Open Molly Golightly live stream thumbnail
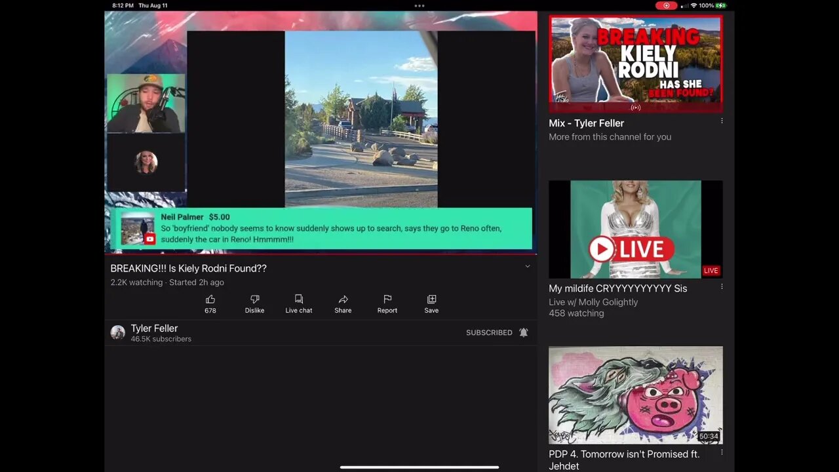Viewport: 839px width, 472px height. (636, 229)
